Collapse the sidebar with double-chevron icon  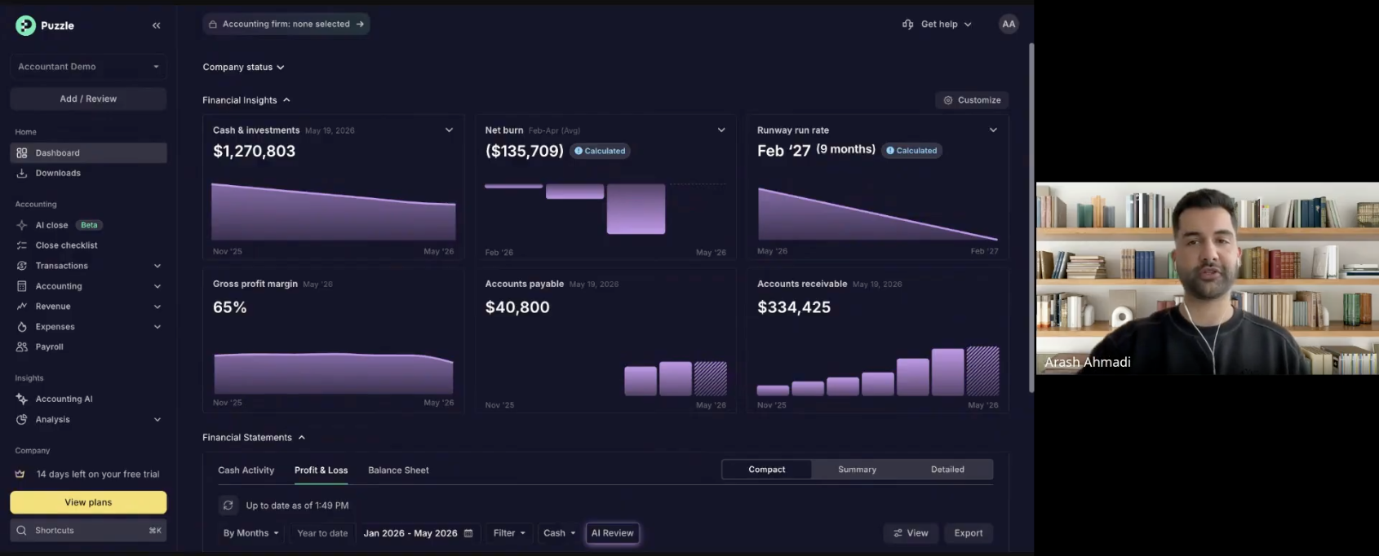156,25
